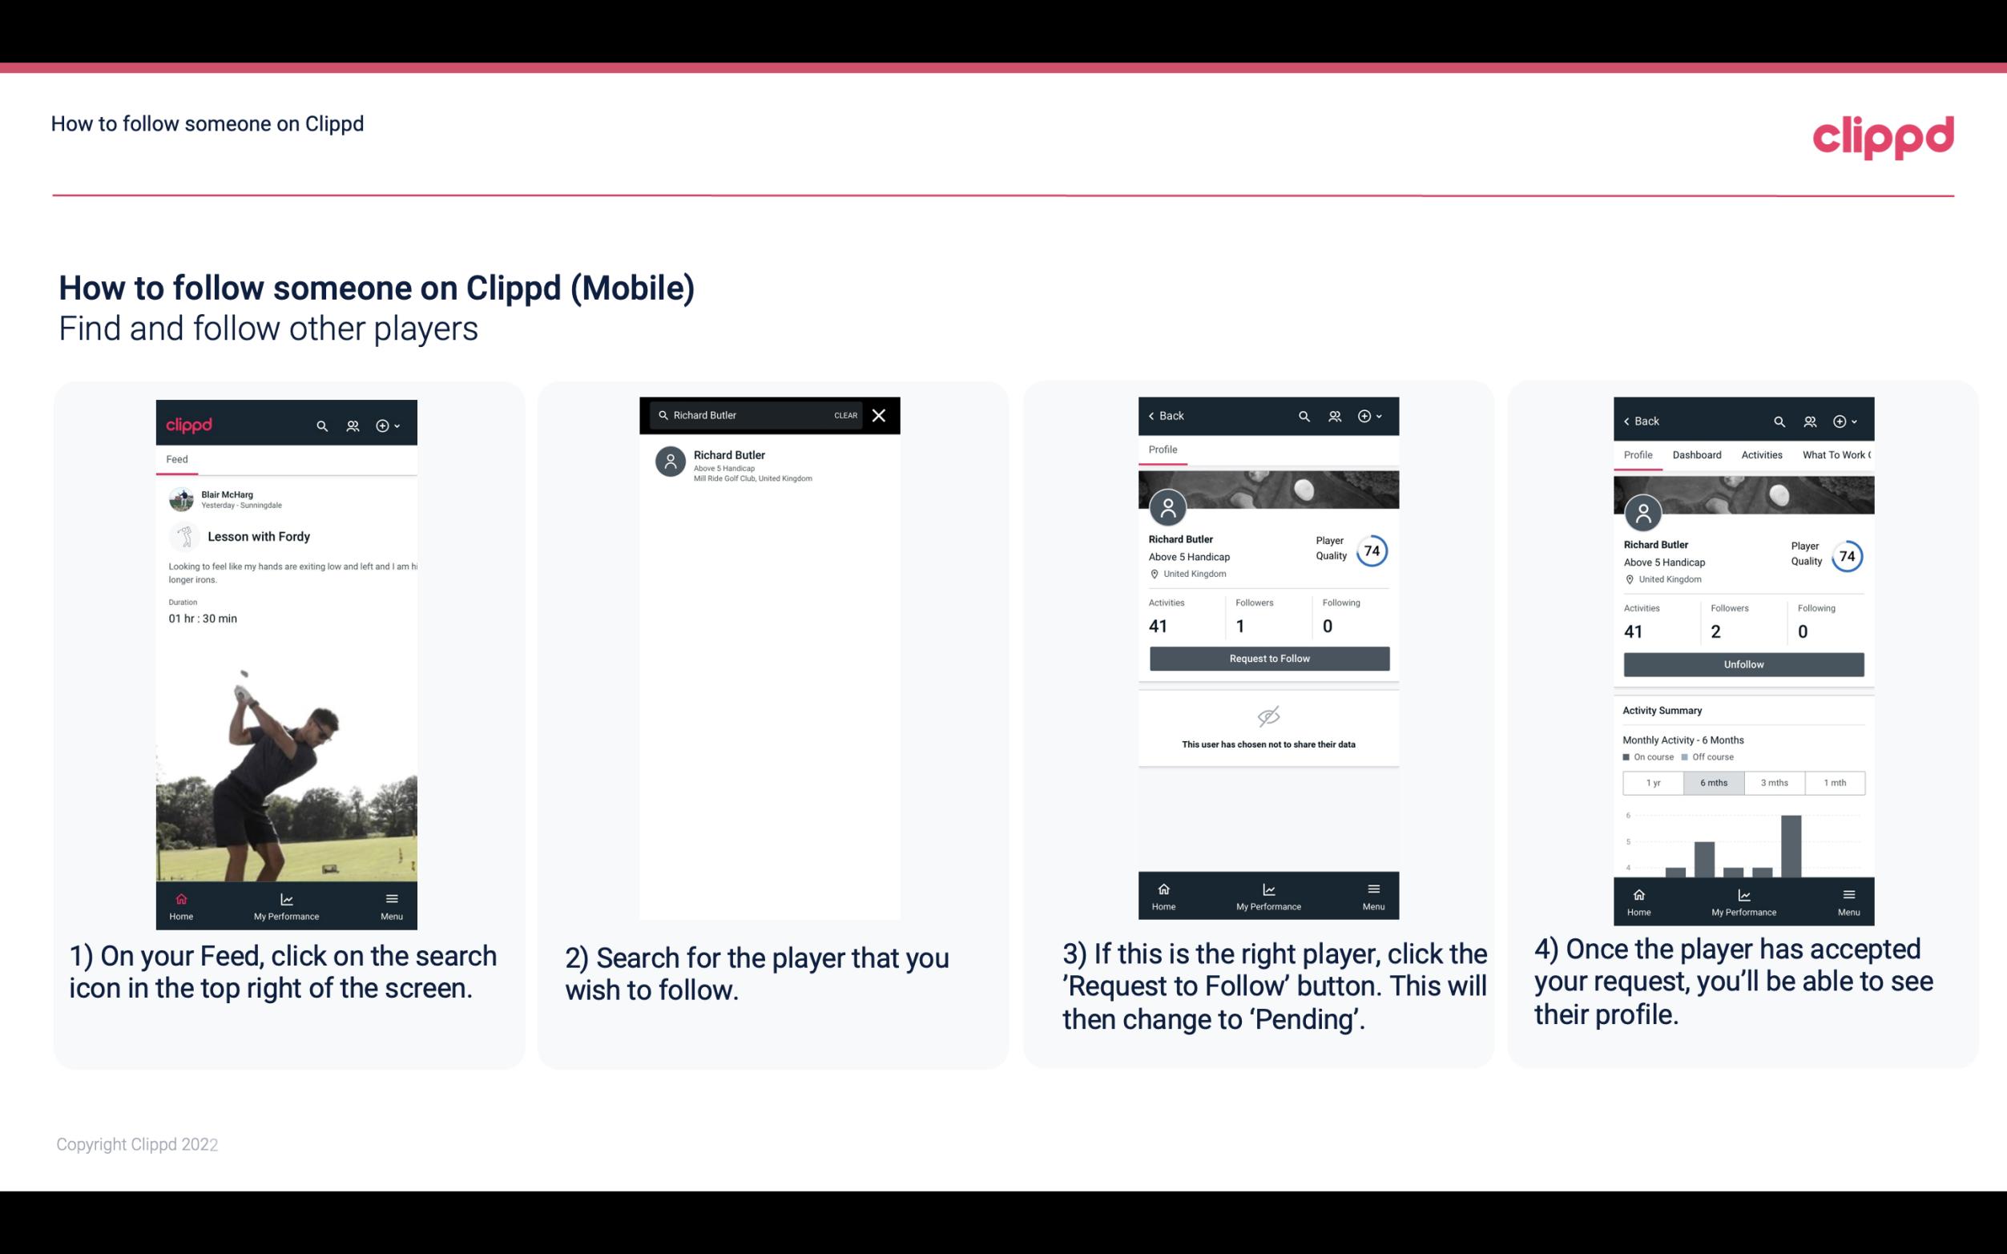Select the 1 year activity filter button
Screen dimensions: 2007x1254
(1653, 781)
